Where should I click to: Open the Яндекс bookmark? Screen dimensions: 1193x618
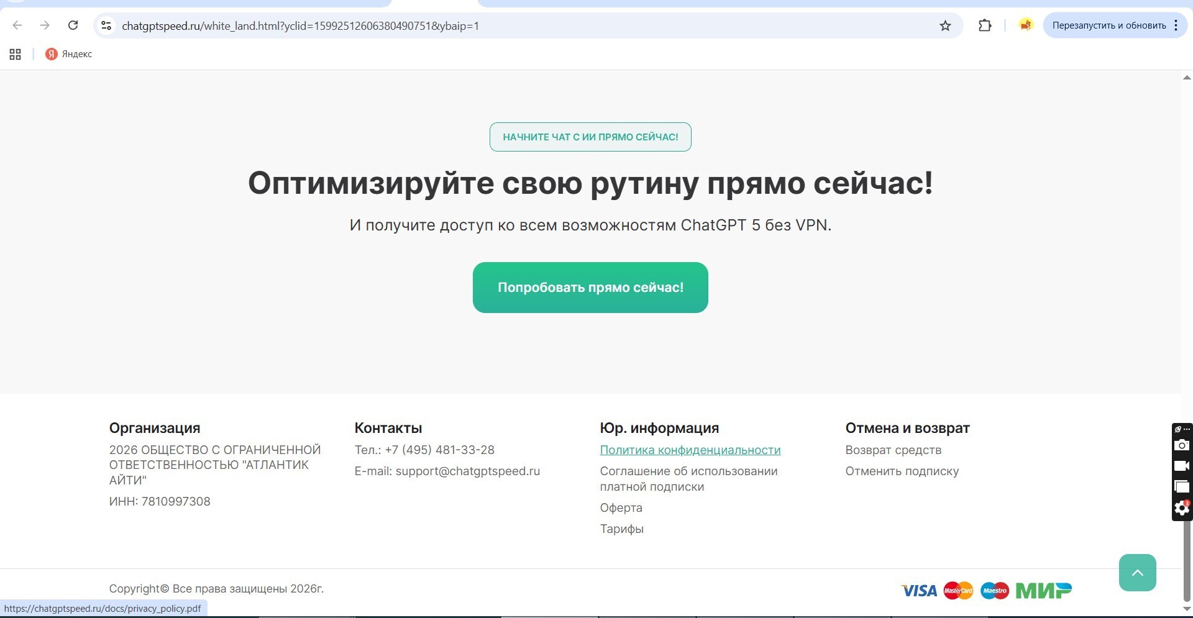click(x=68, y=54)
